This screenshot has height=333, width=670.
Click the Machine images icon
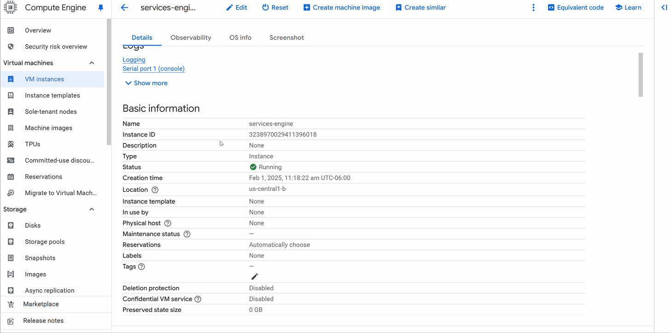click(x=11, y=128)
